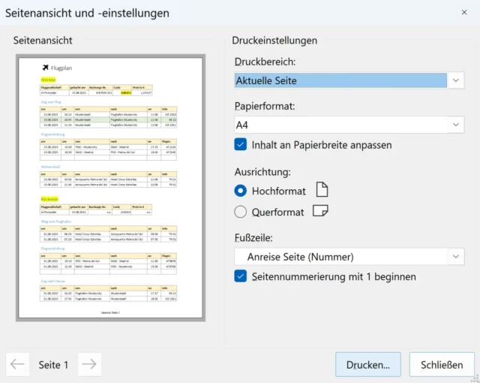Choose the Hochformat radio button
The image size is (480, 383).
point(241,191)
